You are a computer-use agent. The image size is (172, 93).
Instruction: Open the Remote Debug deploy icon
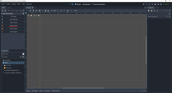[x=152, y=4]
